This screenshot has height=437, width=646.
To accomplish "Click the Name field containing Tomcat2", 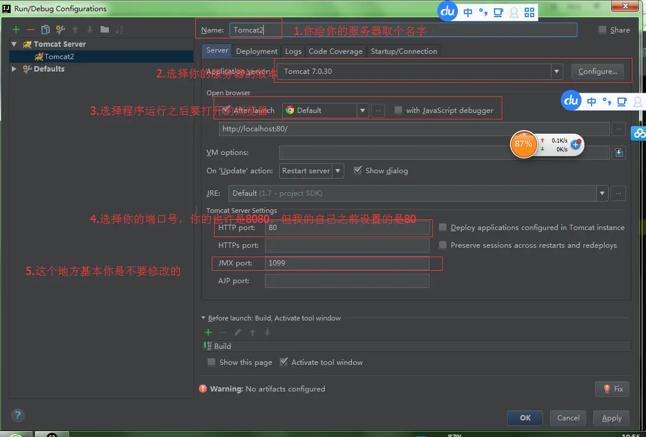I will pyautogui.click(x=403, y=30).
